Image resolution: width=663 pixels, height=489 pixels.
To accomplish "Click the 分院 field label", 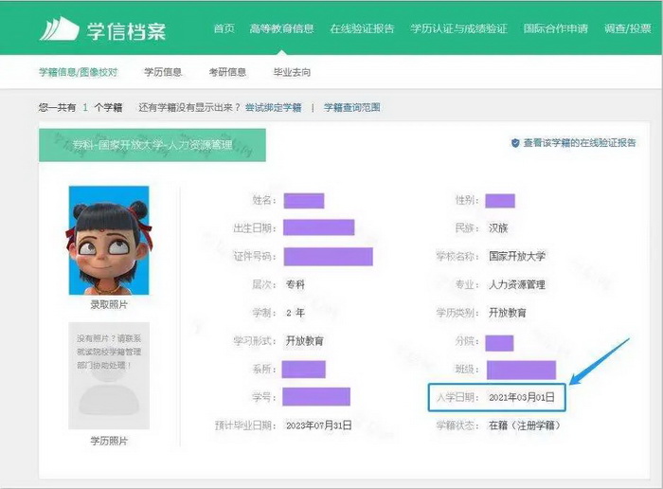I will (x=467, y=340).
